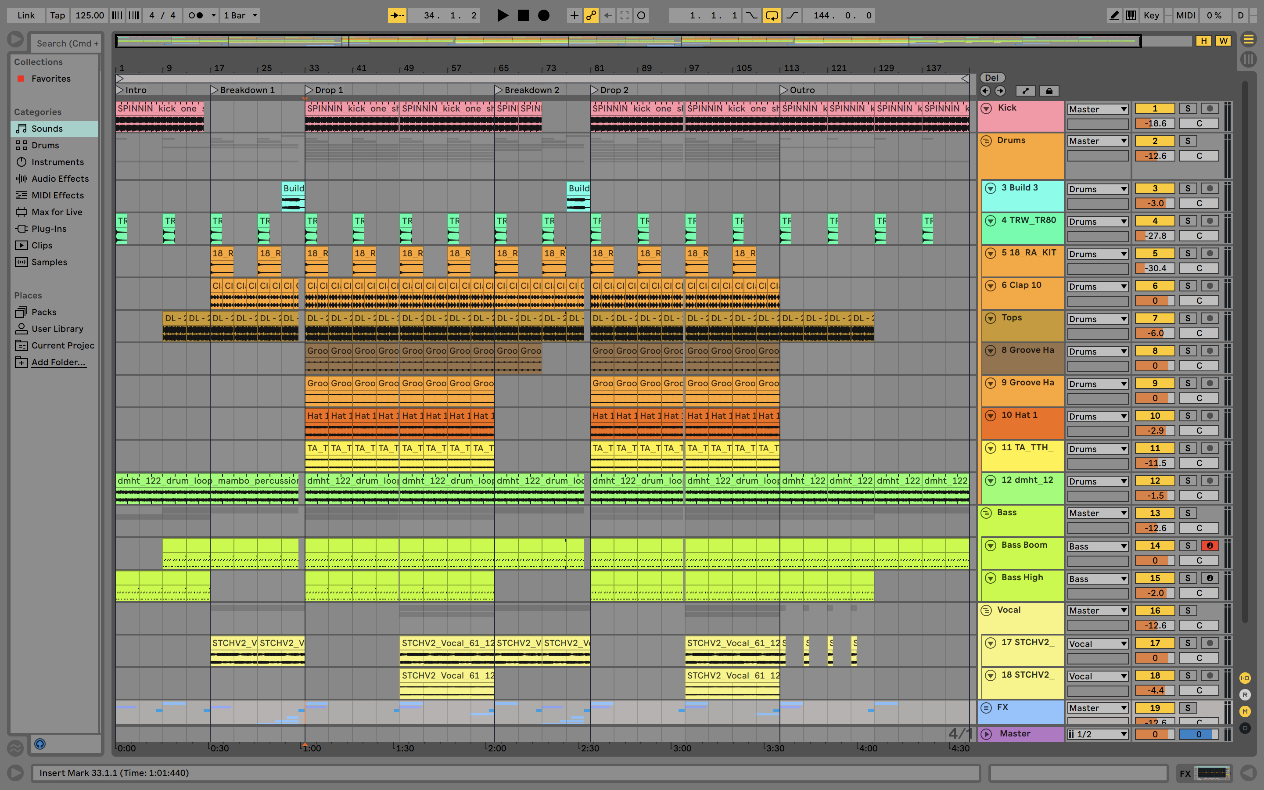This screenshot has width=1264, height=790.
Task: Click Add Folder link
Action: (x=58, y=362)
